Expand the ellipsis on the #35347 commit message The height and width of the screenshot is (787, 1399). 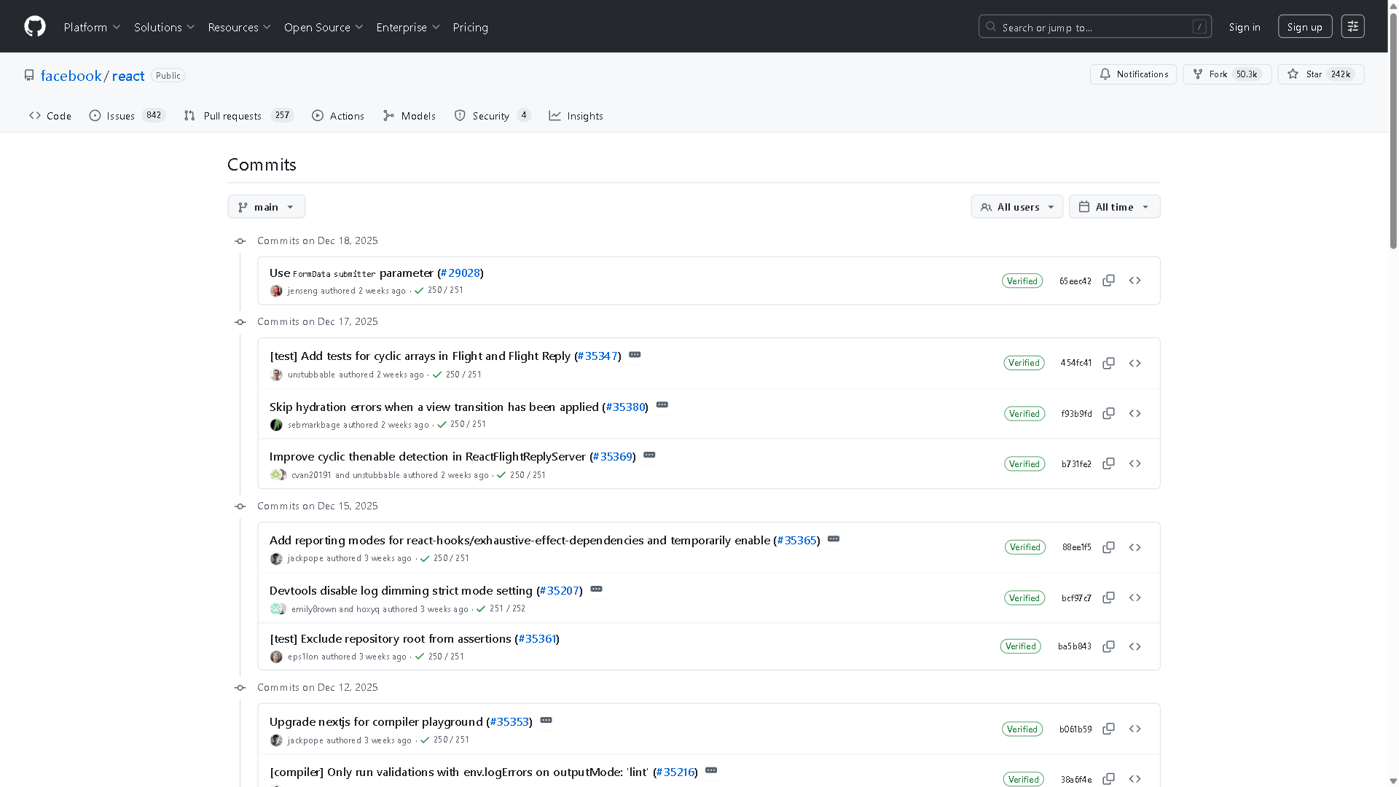[635, 355]
